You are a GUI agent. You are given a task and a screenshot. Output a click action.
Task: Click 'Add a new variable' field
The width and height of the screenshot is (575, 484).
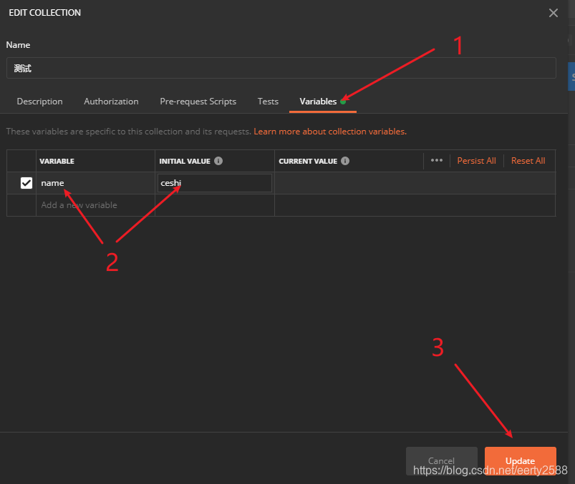(95, 205)
